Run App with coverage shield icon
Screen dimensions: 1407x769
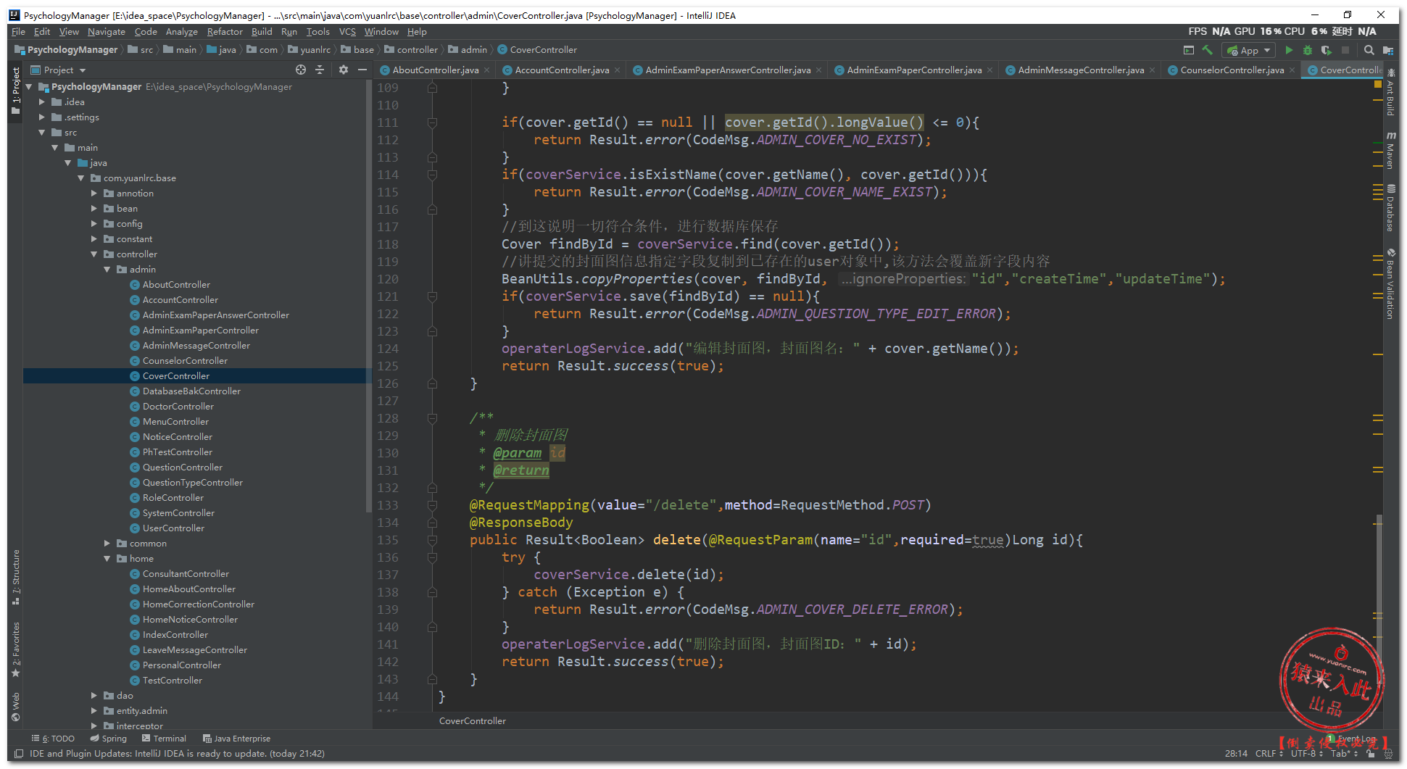pyautogui.click(x=1326, y=50)
